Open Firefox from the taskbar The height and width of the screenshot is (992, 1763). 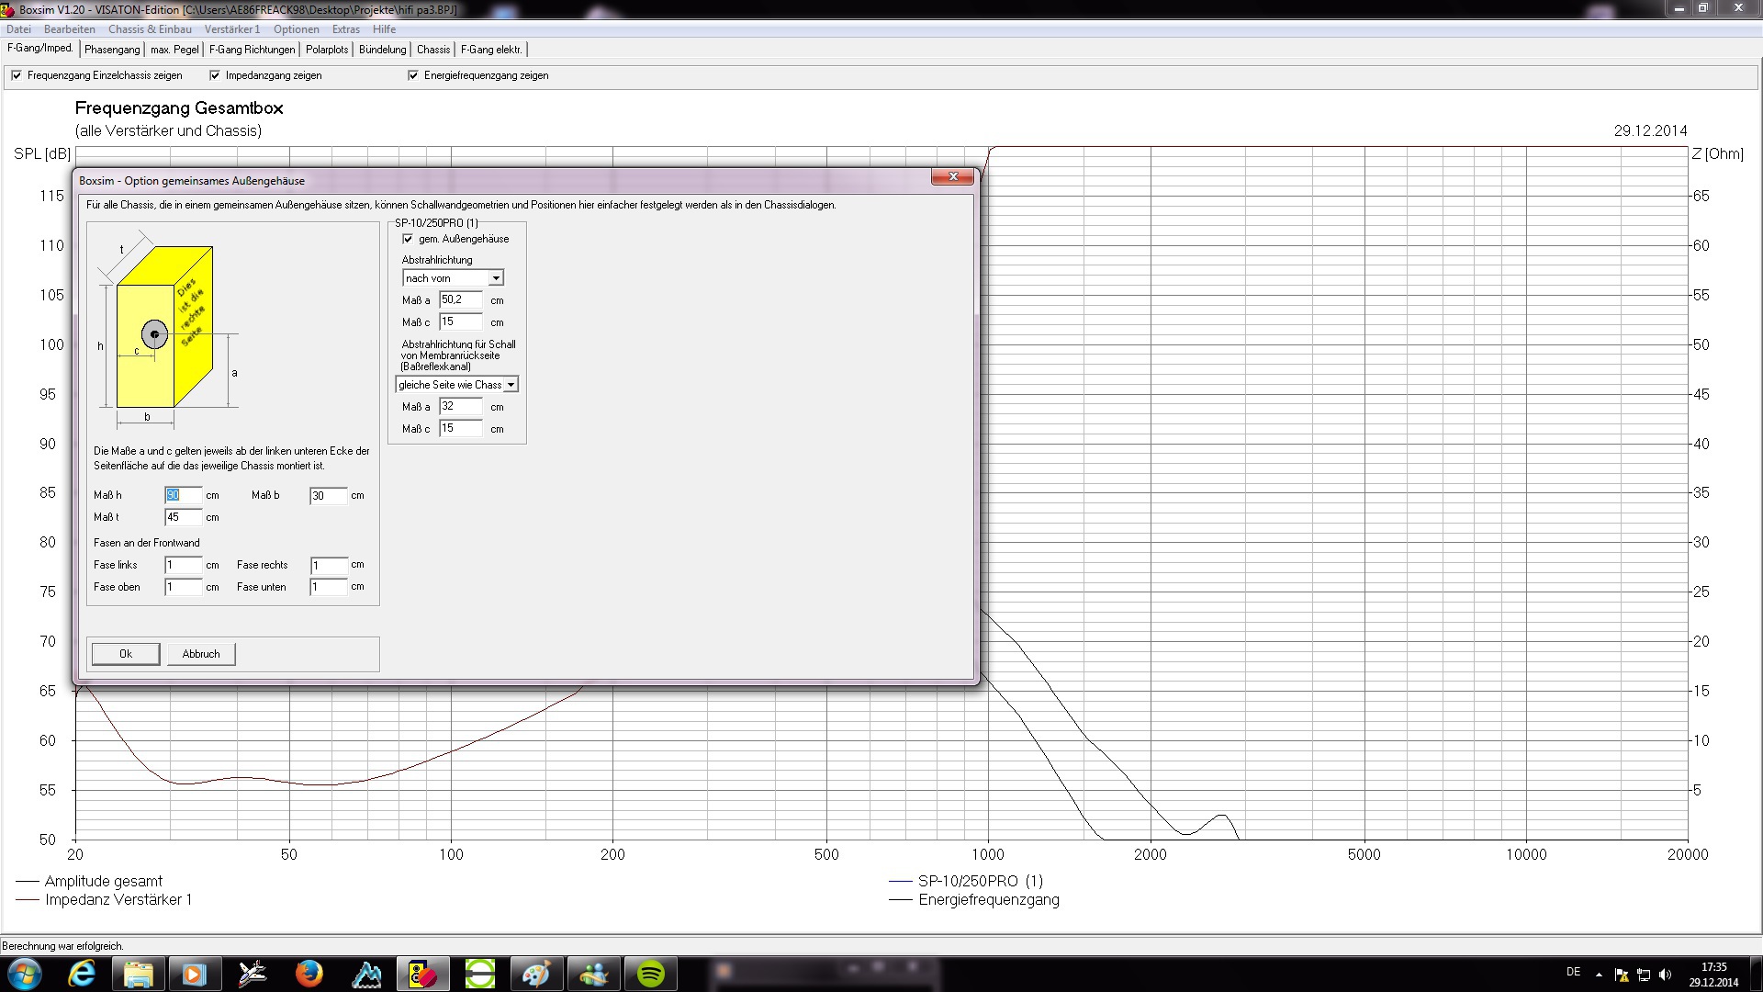(309, 974)
